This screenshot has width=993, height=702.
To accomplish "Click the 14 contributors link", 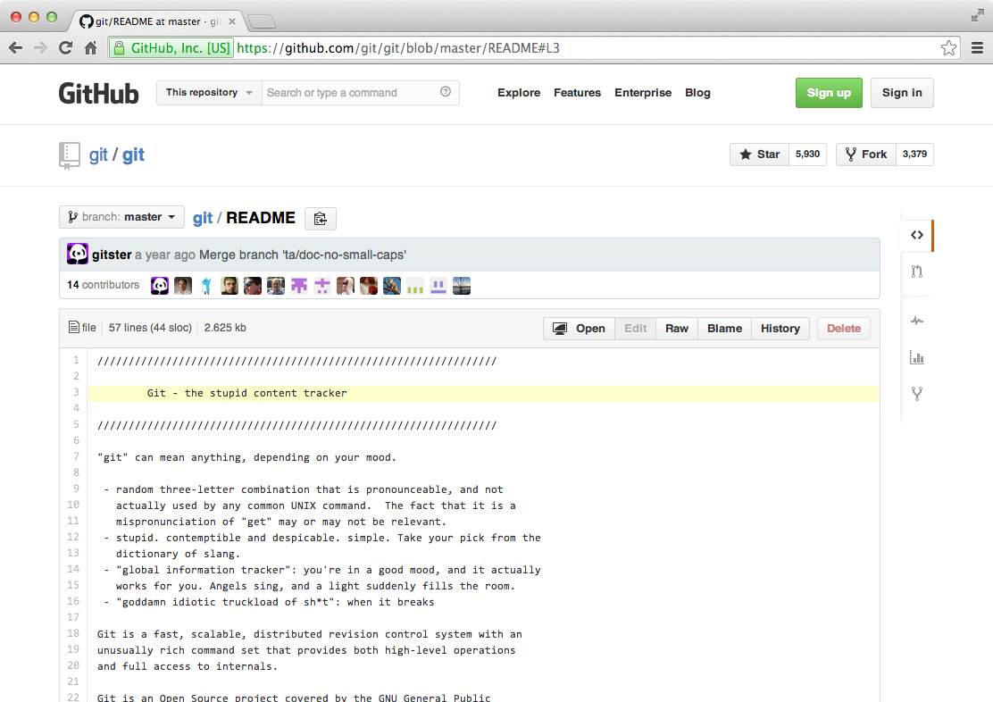I will click(104, 285).
